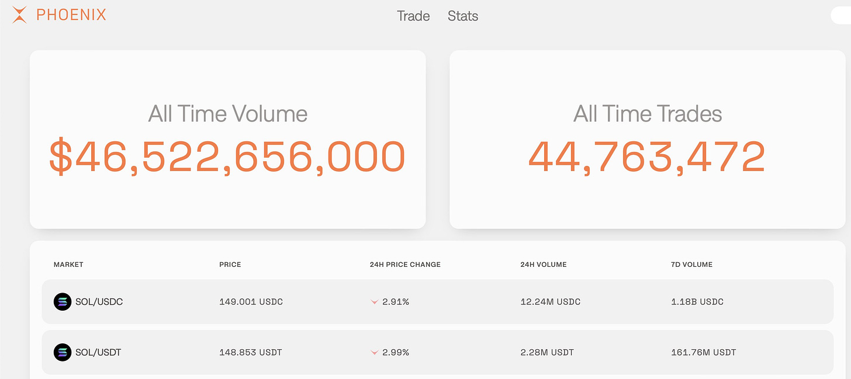Click the All Time Volume dollar figure
851x379 pixels.
coord(227,157)
